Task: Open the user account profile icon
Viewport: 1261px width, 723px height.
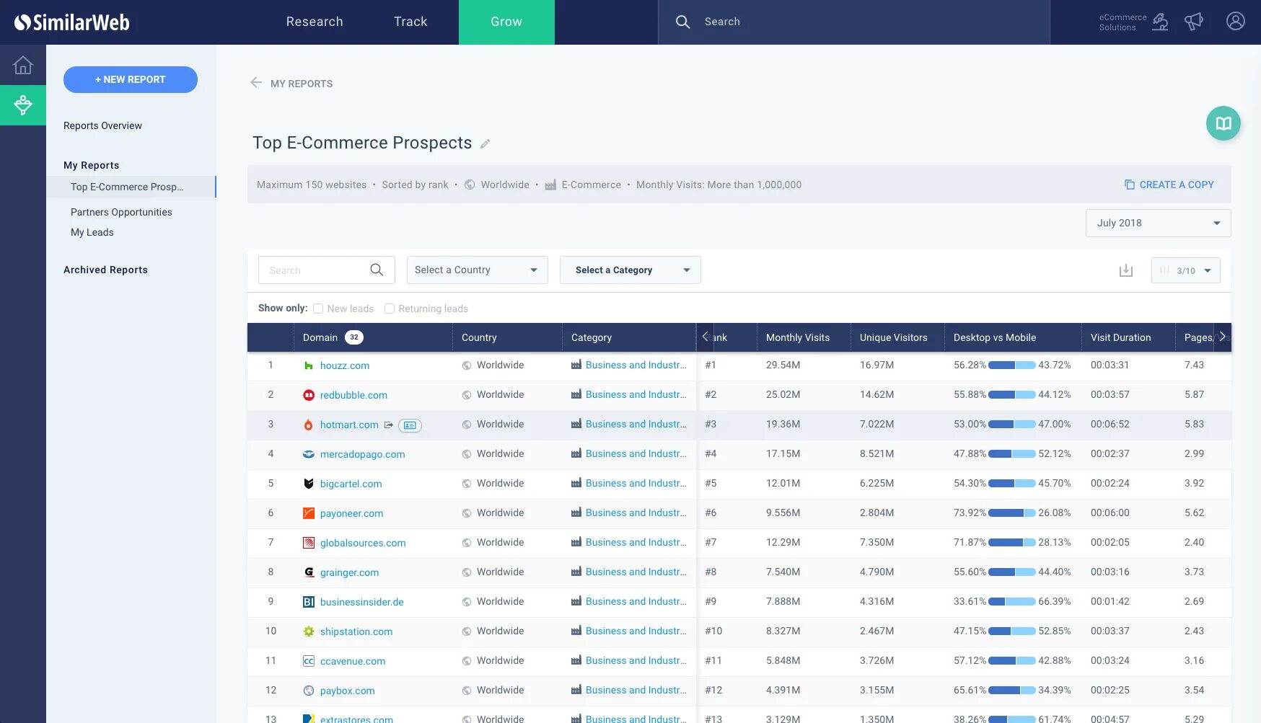Action: click(x=1236, y=22)
